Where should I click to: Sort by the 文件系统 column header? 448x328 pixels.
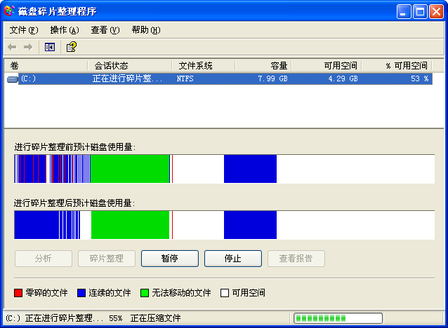[x=204, y=66]
